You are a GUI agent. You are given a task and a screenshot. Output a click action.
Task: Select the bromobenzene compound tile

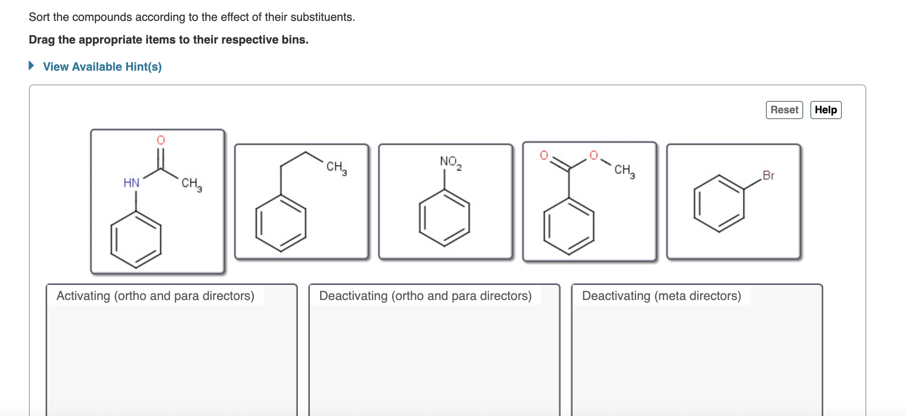[x=733, y=201]
